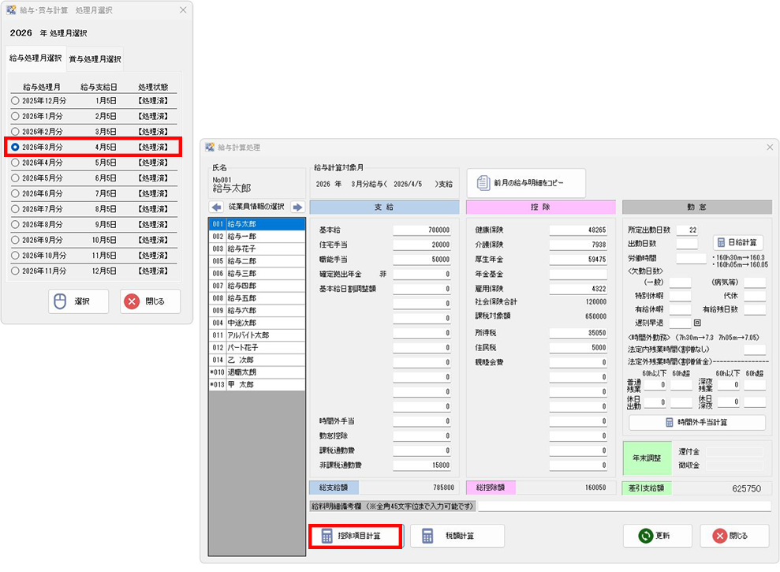Screen dimensions: 780x572
Task: Click the right arrow for next employee
Action: [x=297, y=207]
